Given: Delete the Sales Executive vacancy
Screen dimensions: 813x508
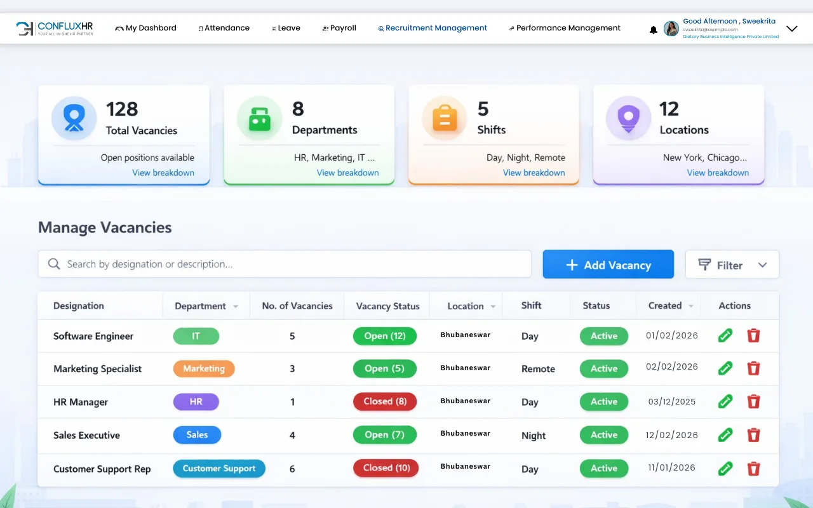Looking at the screenshot, I should pyautogui.click(x=753, y=434).
